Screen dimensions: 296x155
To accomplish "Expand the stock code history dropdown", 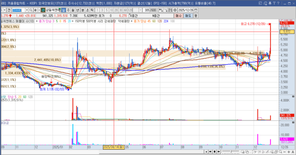I will [x=27, y=10].
